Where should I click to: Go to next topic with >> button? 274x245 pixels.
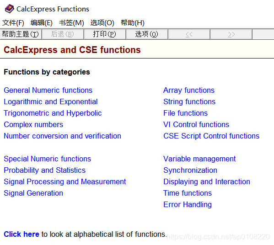coord(231,34)
